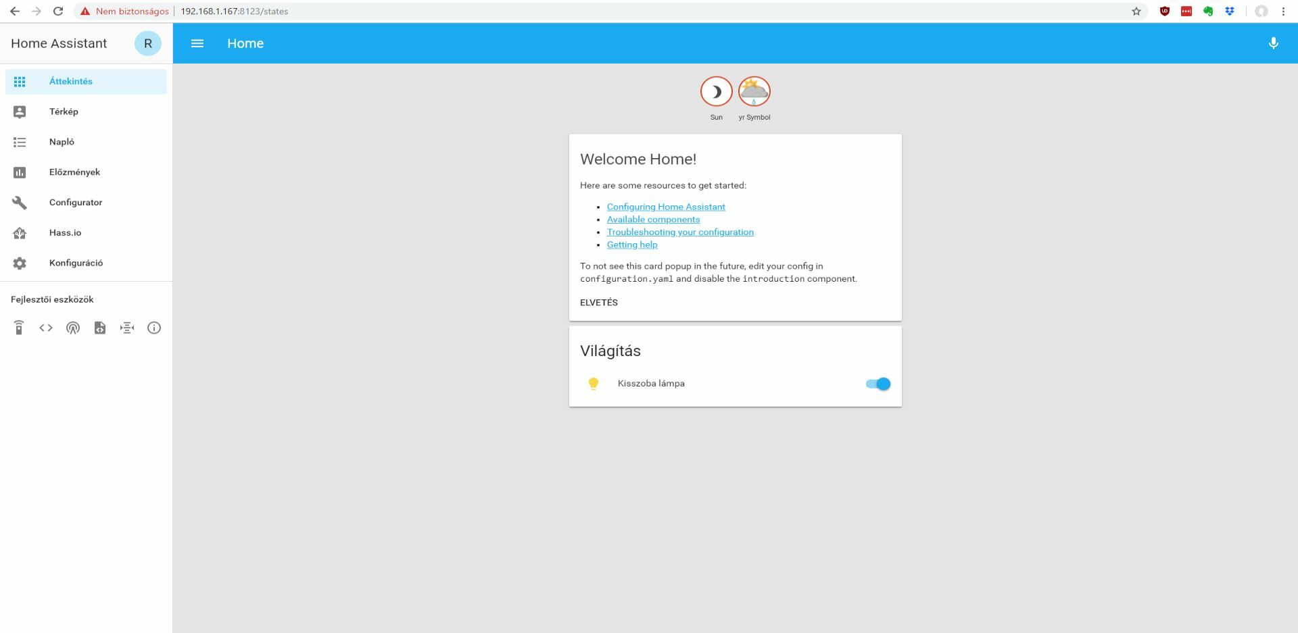Click the Konfiguráció gear icon
Image resolution: width=1298 pixels, height=633 pixels.
tap(20, 263)
